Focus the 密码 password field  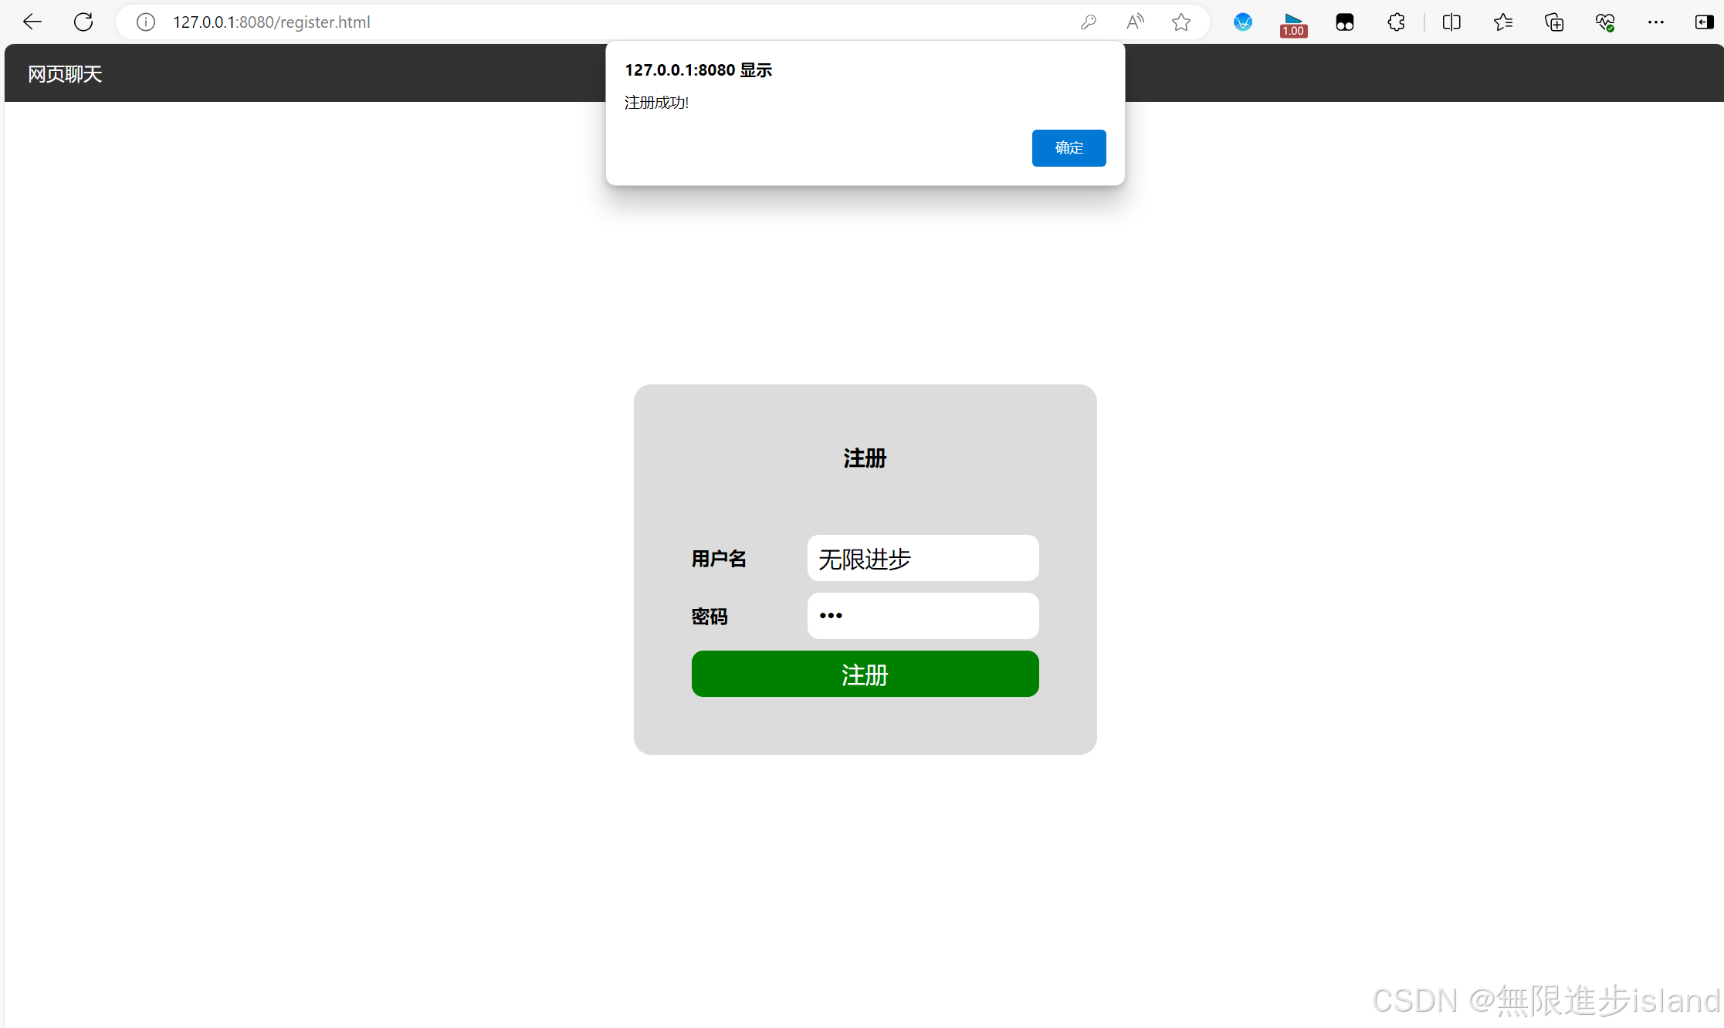coord(923,616)
